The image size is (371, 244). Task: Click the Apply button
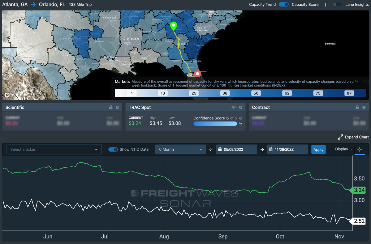click(318, 149)
